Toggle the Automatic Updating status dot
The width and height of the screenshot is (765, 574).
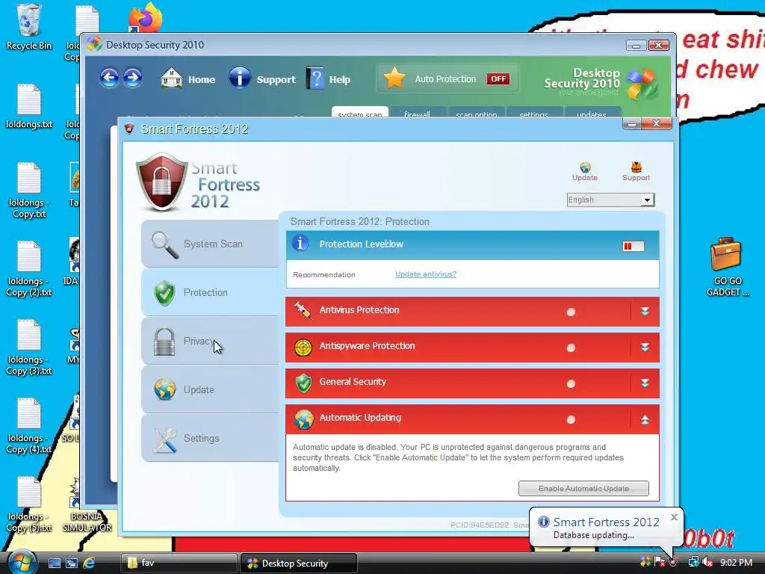pos(571,419)
